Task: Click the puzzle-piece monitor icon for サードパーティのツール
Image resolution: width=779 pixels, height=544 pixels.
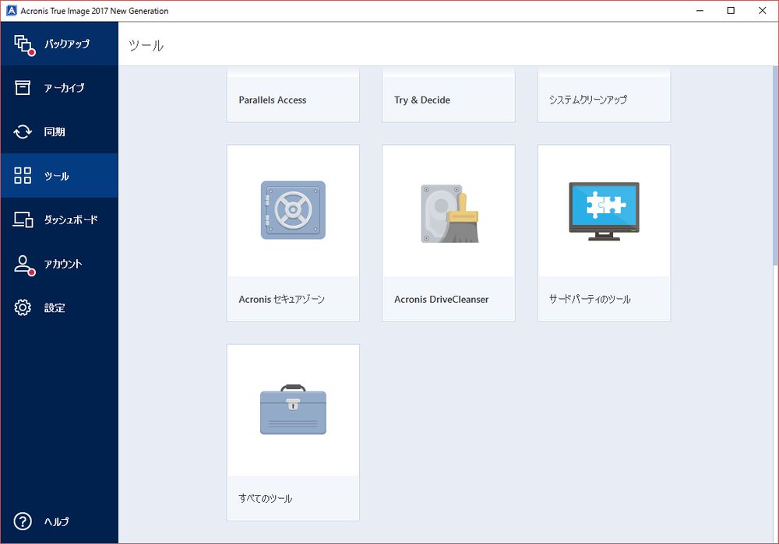Action: coord(604,210)
